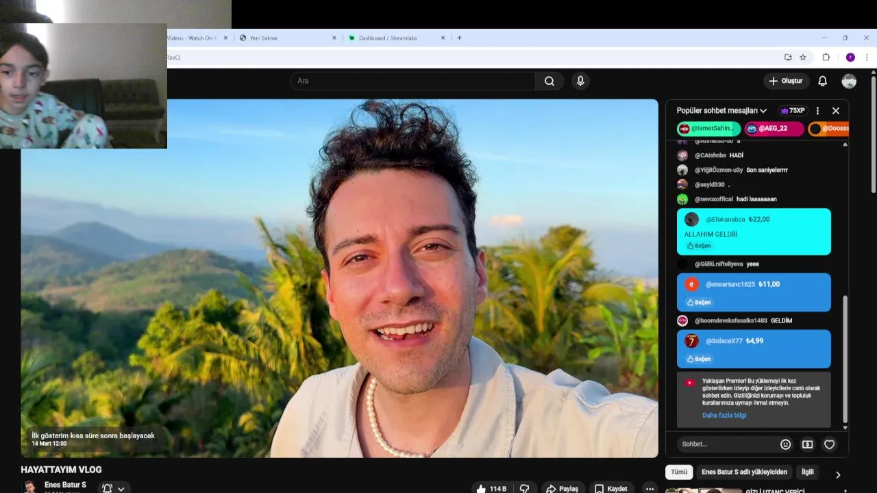
Task: Click the channel notification bell on Enes Batur S
Action: pyautogui.click(x=107, y=488)
